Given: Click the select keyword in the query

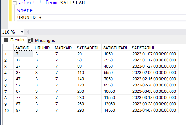Looking at the screenshot, I should click(x=26, y=3).
